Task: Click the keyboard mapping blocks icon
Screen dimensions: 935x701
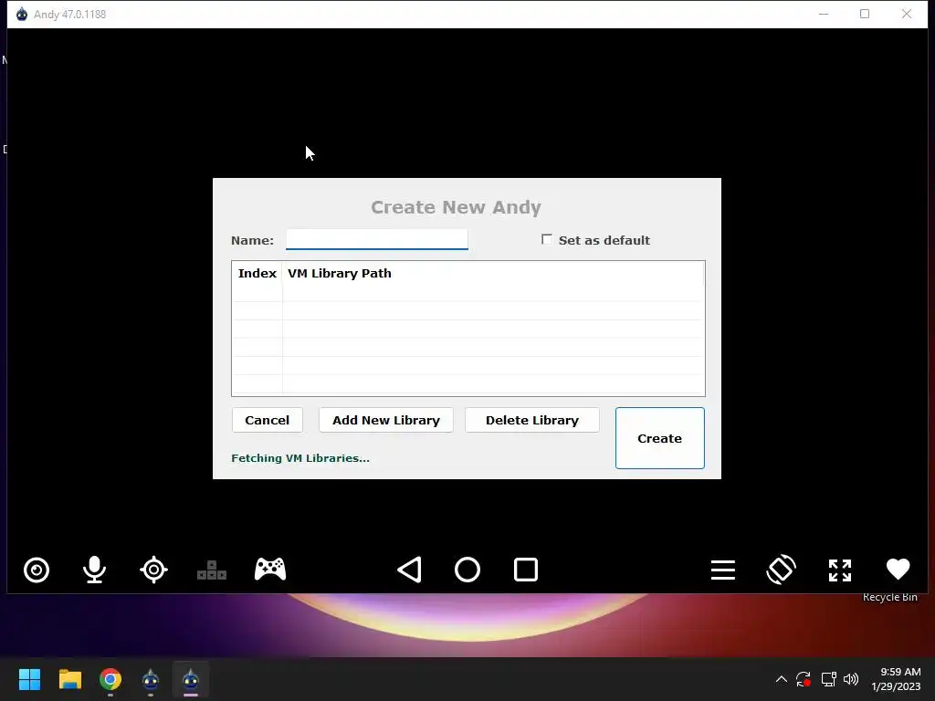Action: [212, 570]
